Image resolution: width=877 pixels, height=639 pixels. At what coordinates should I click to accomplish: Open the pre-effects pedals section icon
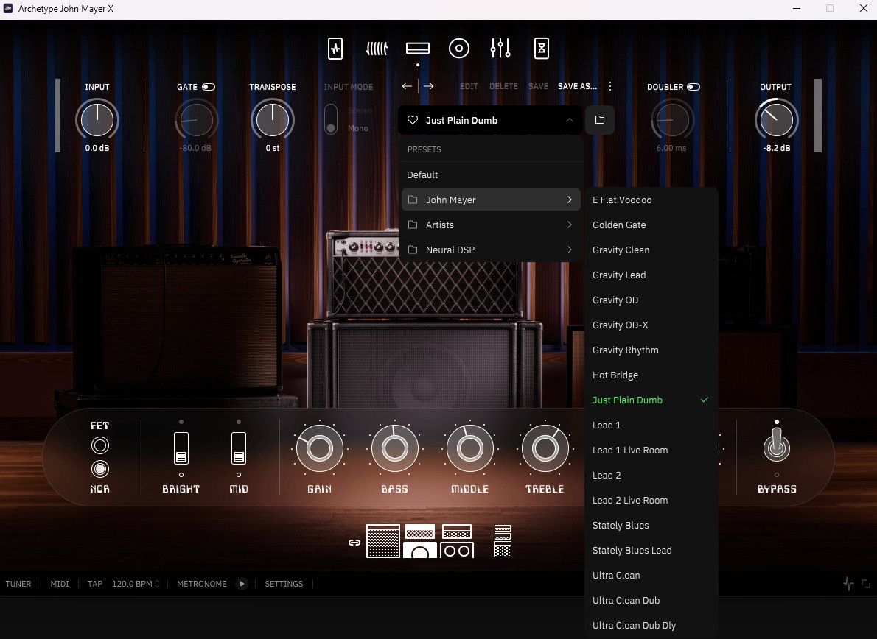point(335,49)
